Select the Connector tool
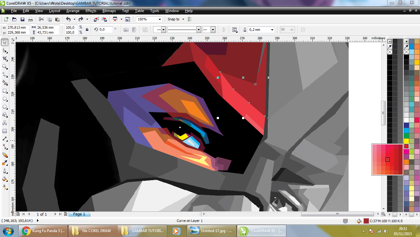Viewport: 420px width, 237px height. coord(5,147)
